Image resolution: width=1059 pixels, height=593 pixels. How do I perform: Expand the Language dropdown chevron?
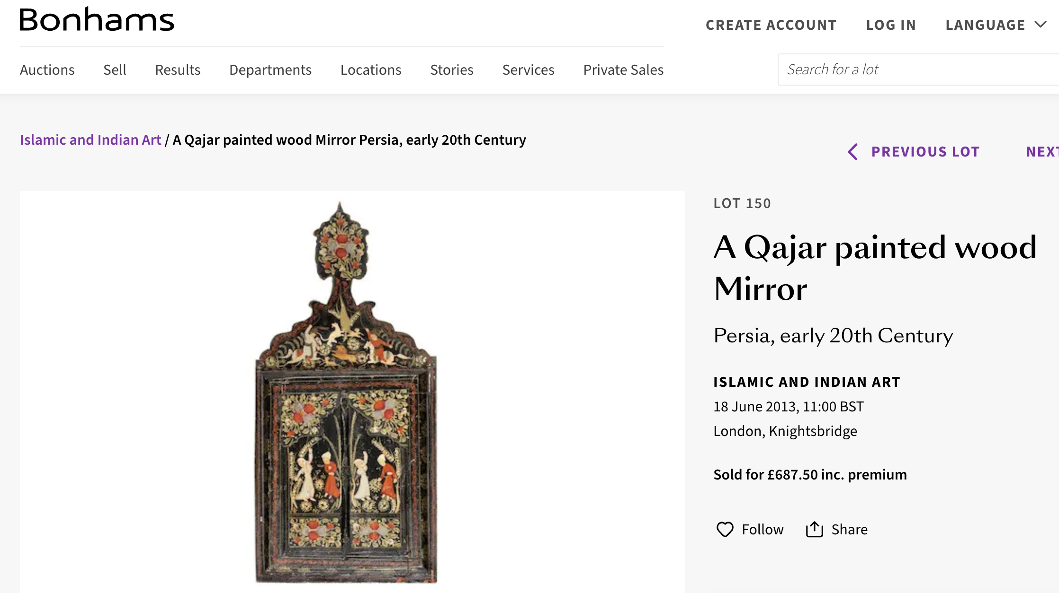tap(1041, 25)
